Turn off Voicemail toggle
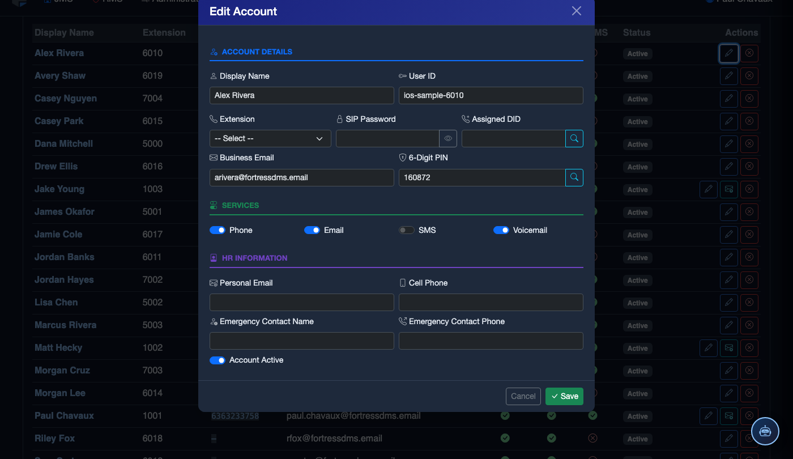 pyautogui.click(x=501, y=230)
